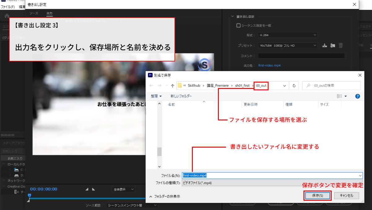Click the キャンセル button in the save dialog
372x210 pixels.
point(346,196)
